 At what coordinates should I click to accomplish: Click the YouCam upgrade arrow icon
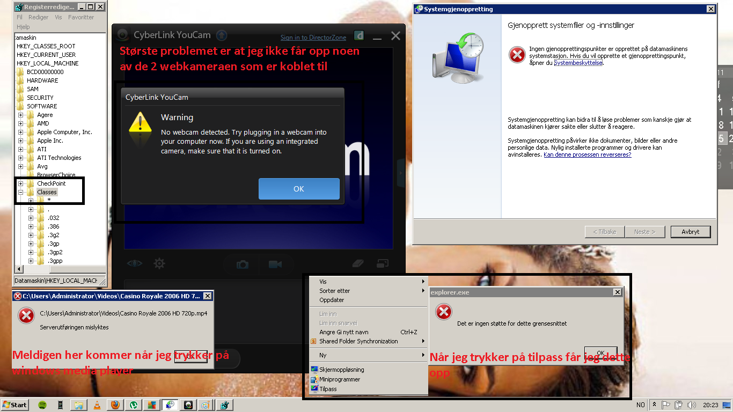(x=221, y=36)
